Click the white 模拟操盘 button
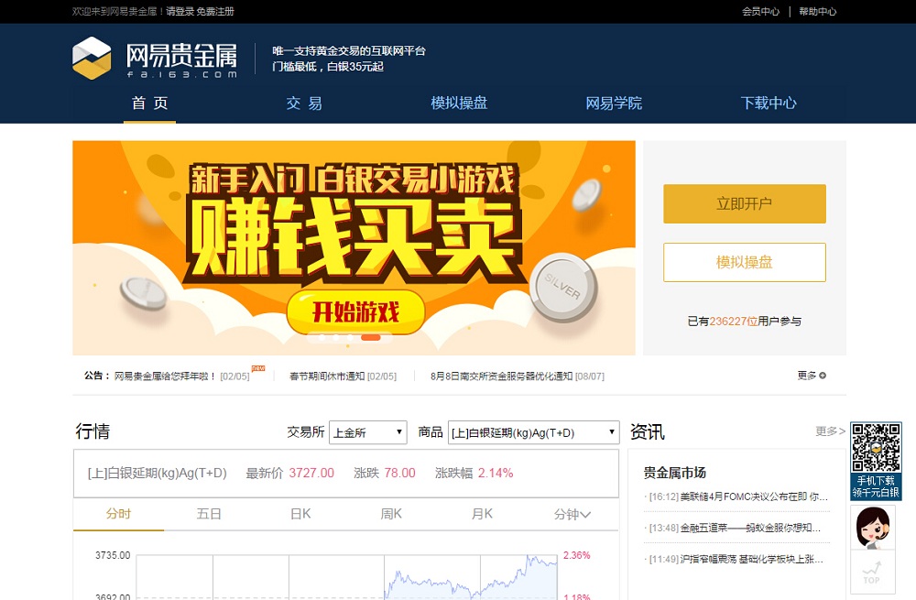This screenshot has height=600, width=916. point(744,262)
